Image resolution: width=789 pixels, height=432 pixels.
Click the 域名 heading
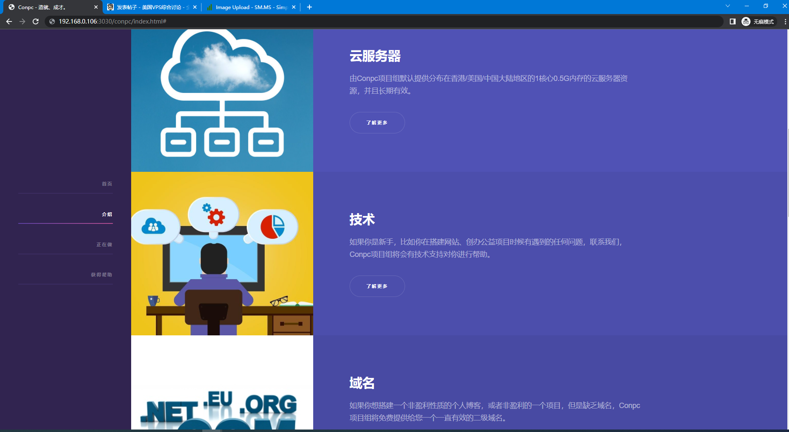coord(362,383)
